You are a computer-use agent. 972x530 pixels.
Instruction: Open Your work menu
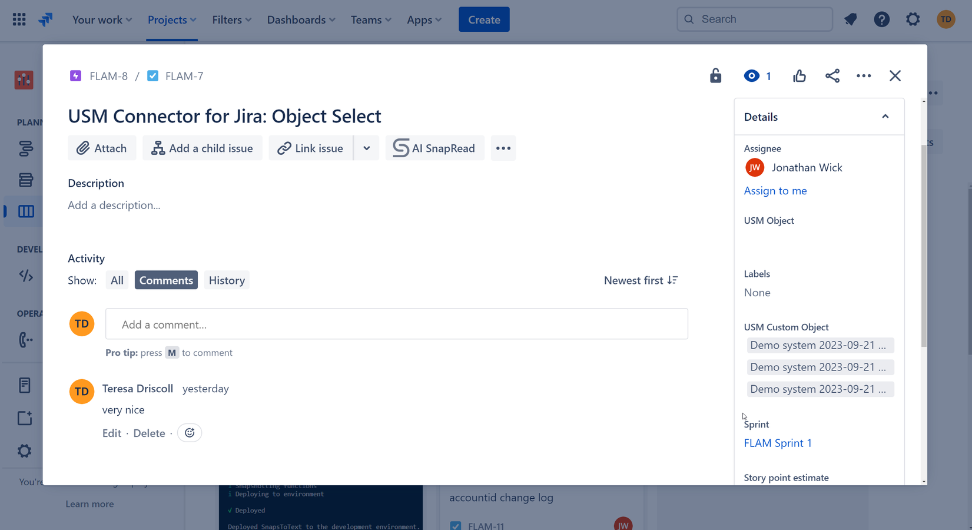click(x=102, y=19)
